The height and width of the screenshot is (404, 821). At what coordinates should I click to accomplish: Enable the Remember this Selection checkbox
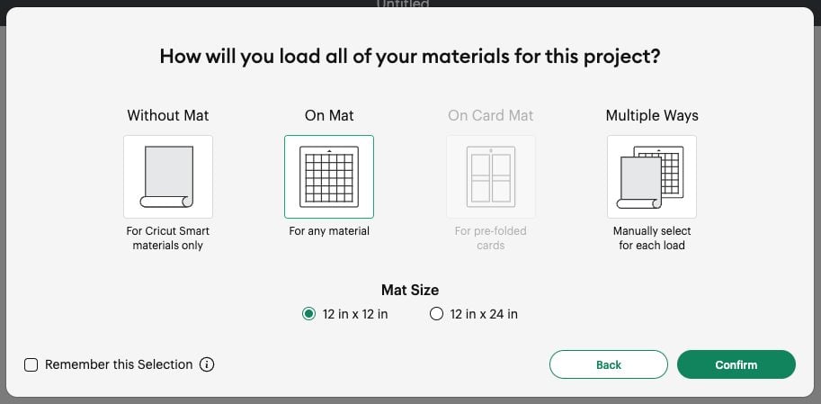31,364
